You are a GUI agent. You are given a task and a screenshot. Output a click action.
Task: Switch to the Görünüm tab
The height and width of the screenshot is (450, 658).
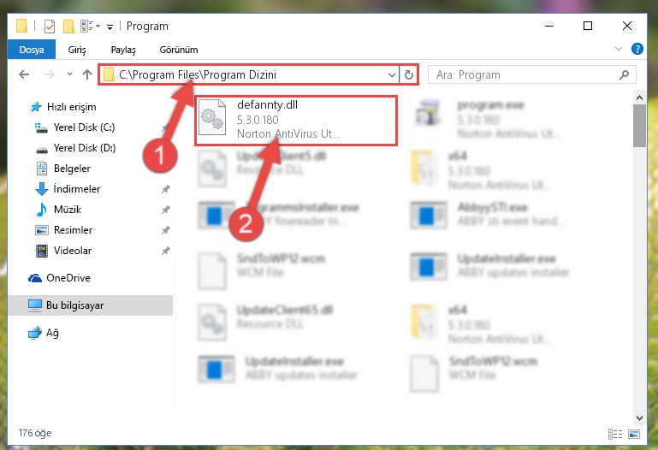point(178,50)
